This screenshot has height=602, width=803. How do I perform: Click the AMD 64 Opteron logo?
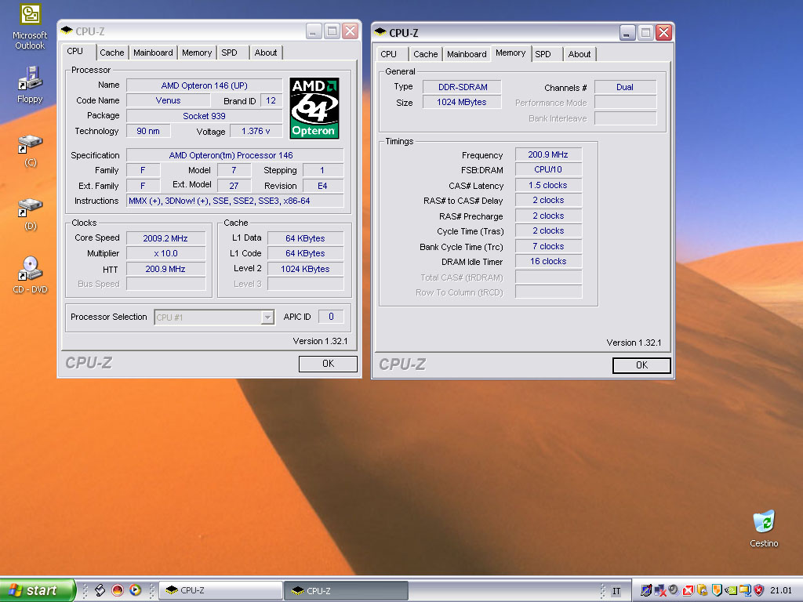click(314, 108)
